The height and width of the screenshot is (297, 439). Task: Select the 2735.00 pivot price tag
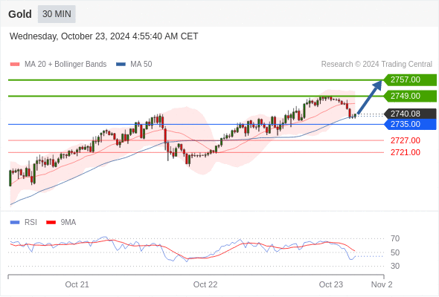(410, 124)
